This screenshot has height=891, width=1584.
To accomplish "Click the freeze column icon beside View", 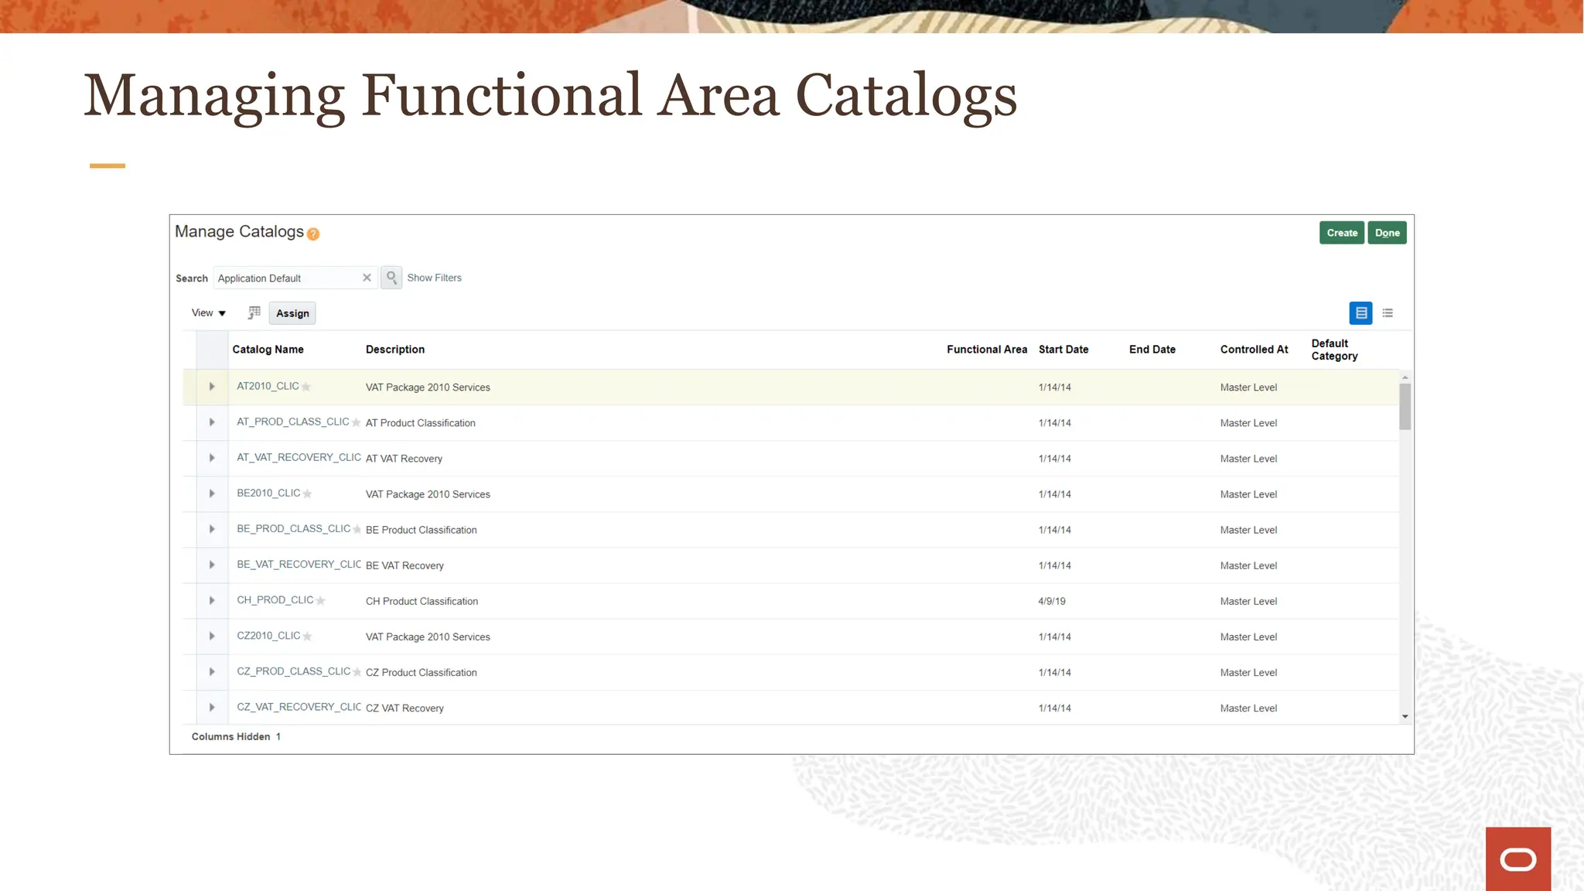I will pos(254,312).
